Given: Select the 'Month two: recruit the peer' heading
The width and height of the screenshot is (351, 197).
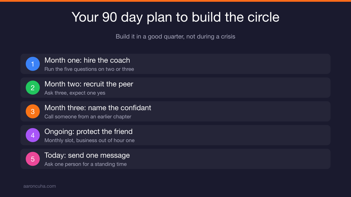Looking at the screenshot, I should [89, 84].
